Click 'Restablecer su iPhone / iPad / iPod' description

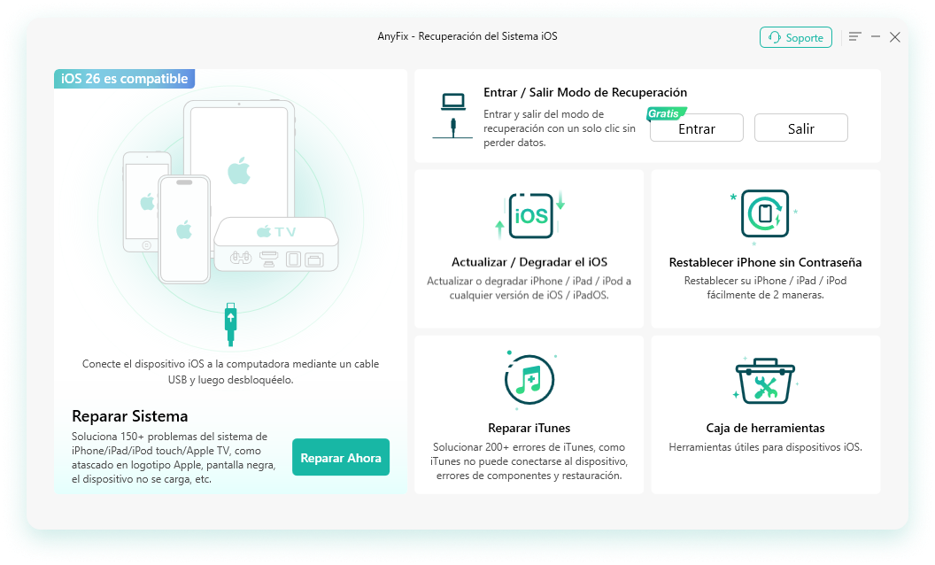[765, 288]
